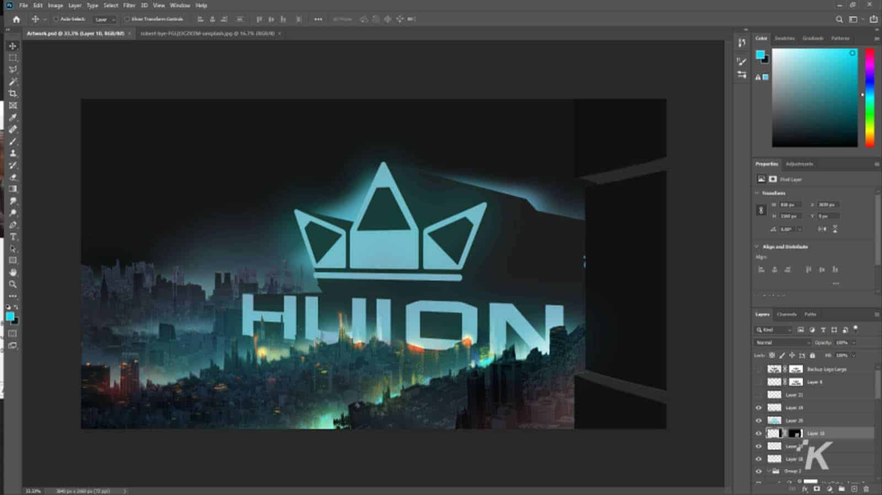Open the Brush Settings panel icon
This screenshot has height=495, width=882.
[x=742, y=61]
